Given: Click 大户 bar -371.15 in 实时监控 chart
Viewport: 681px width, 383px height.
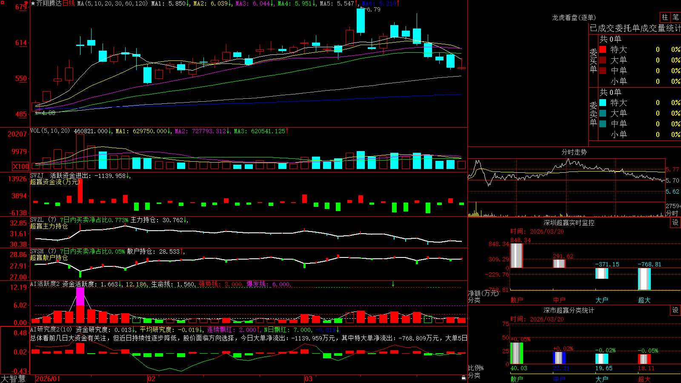Looking at the screenshot, I should [602, 273].
